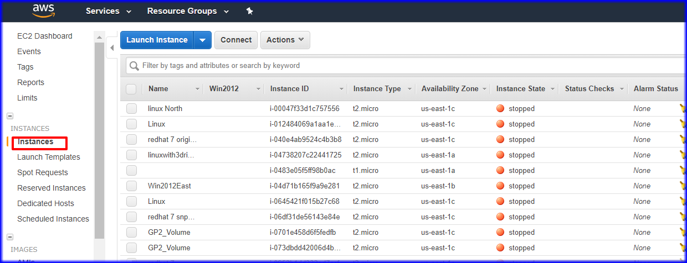Collapse the INSTANCES sidebar section

tap(10, 116)
